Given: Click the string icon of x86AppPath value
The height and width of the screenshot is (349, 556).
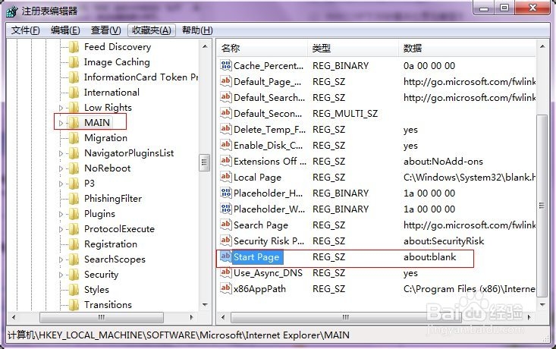Looking at the screenshot, I should [226, 289].
